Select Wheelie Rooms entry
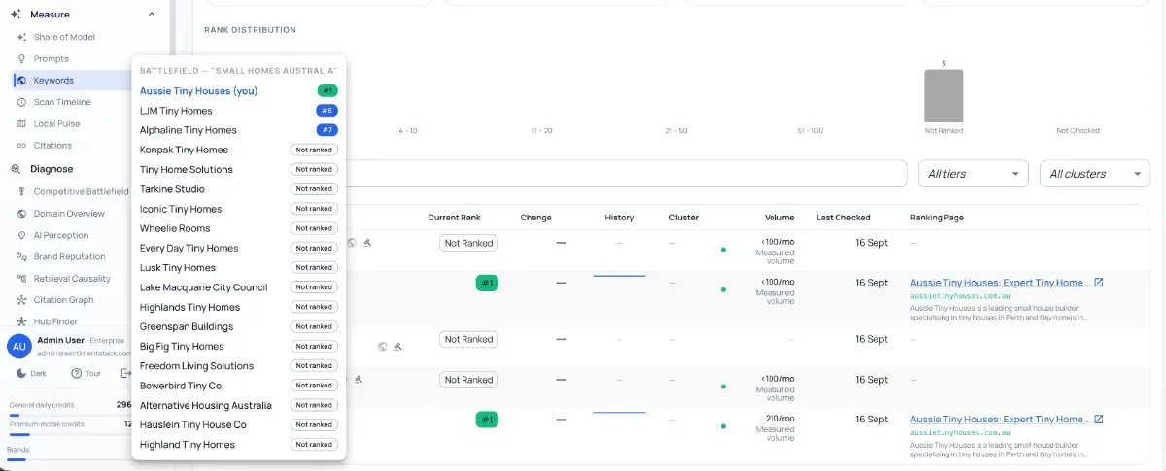This screenshot has width=1166, height=471. (x=175, y=228)
